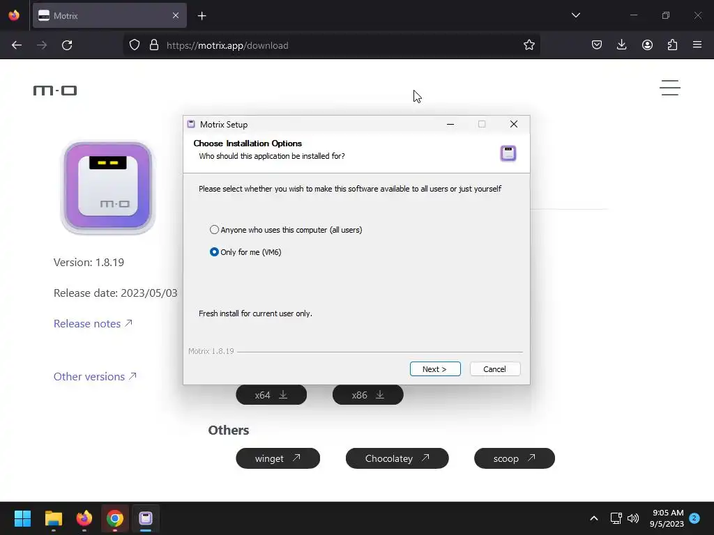Click the Motrix m-o site logo
Viewport: 714px width, 535px height.
(x=55, y=91)
